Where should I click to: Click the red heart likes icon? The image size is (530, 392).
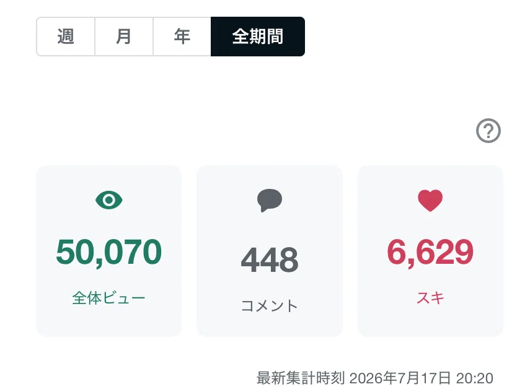(430, 201)
